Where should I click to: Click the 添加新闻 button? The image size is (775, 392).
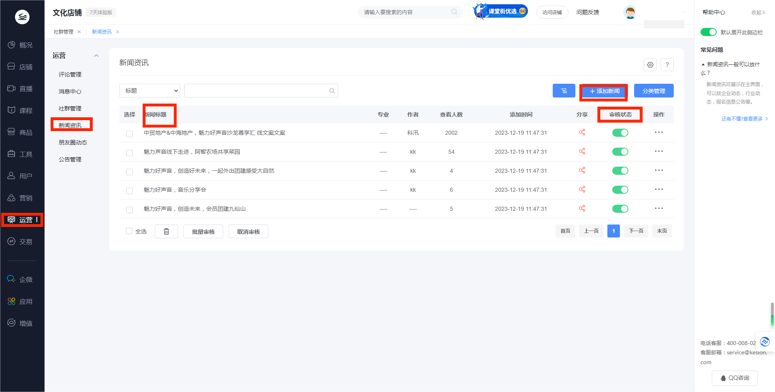(x=604, y=91)
